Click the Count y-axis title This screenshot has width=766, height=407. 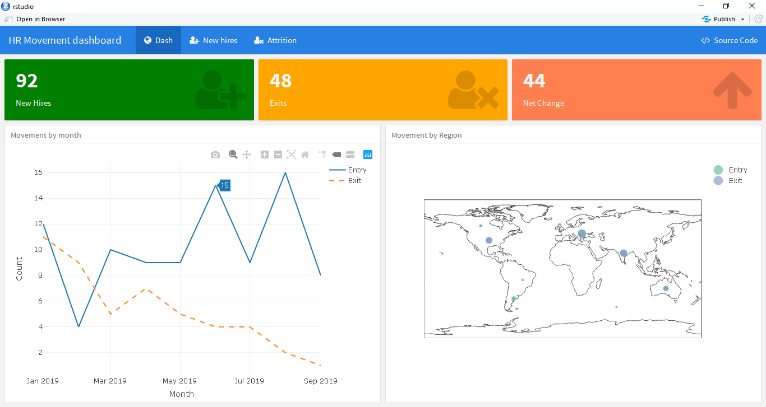(19, 269)
